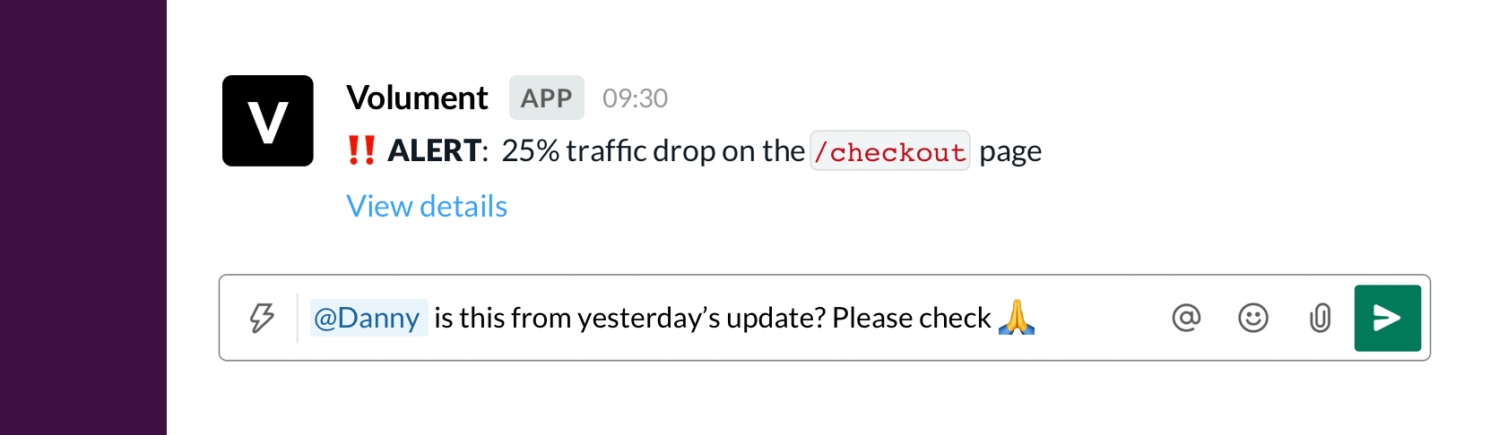The image size is (1490, 435).
Task: Click the bold ALERT text
Action: point(434,150)
